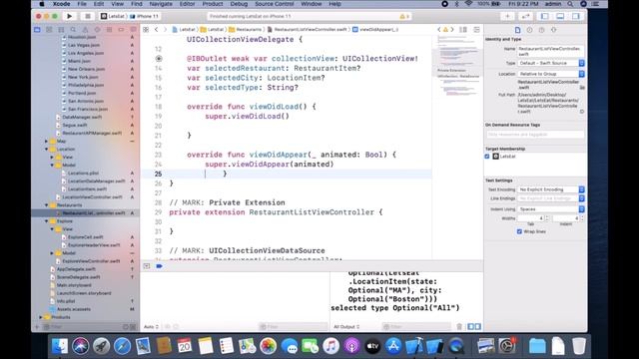
Task: Click the toolbar warning indicator
Action: [x=404, y=16]
